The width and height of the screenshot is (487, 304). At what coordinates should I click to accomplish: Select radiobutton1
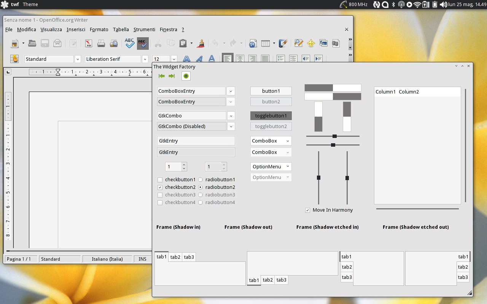click(x=200, y=180)
